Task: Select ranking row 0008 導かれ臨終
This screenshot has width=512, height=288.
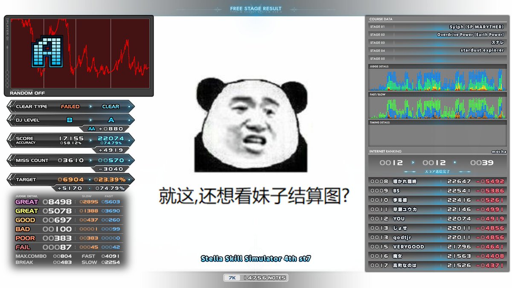Action: click(437, 181)
